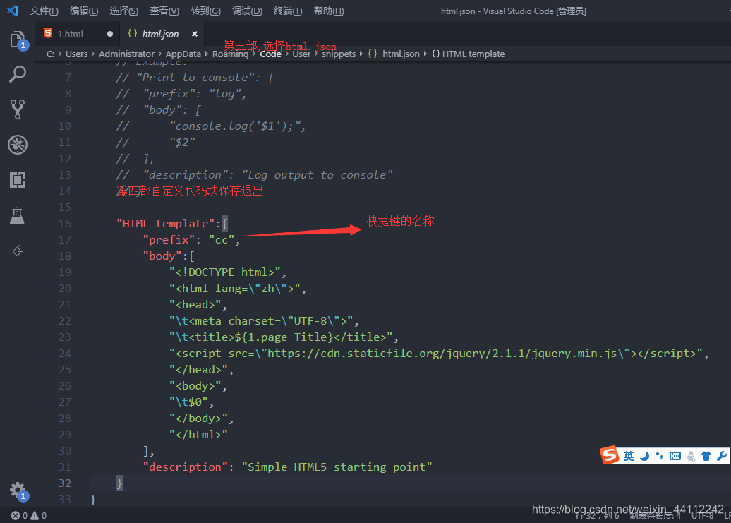
Task: Toggle the Sogou soft keyboard icon
Action: [675, 456]
